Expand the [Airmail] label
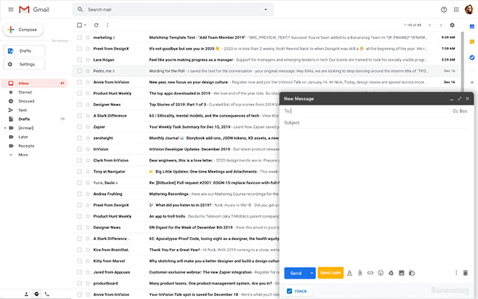Viewport: 478px width, 299px height. [x=5, y=128]
